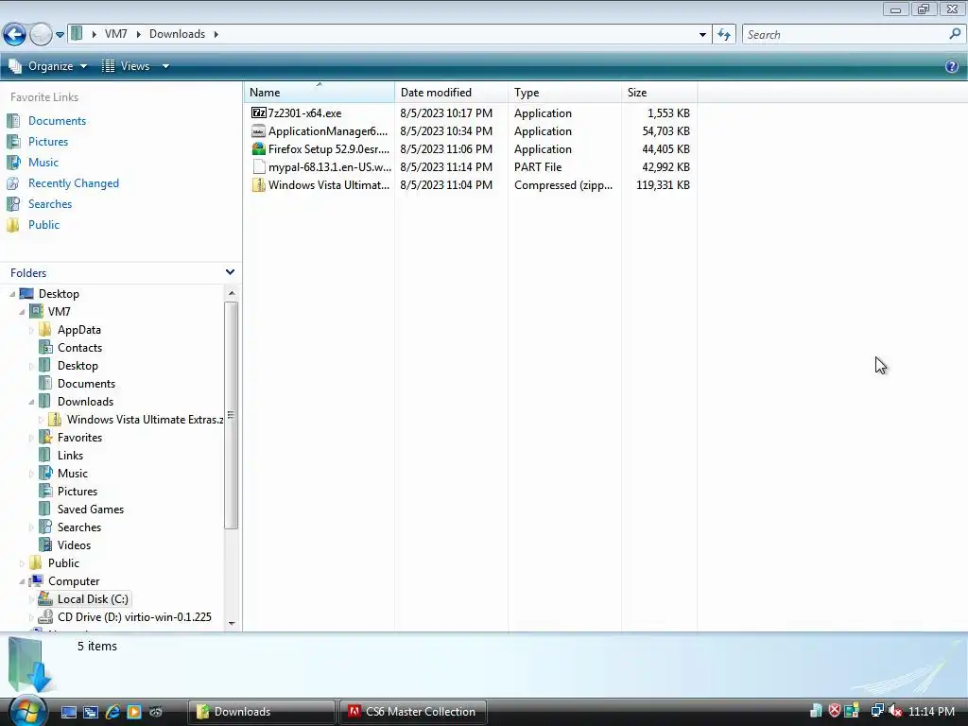Click the network tray icon

click(876, 711)
